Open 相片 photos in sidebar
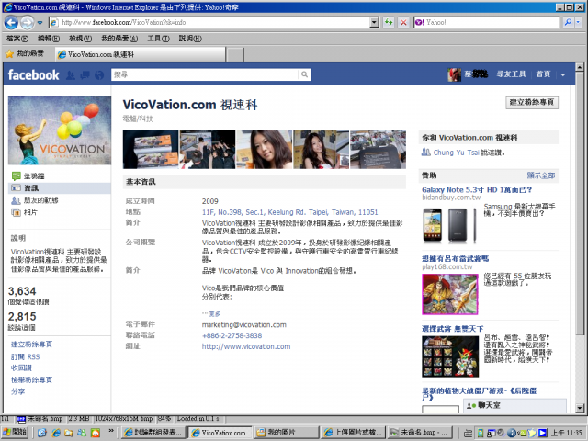 [x=30, y=212]
